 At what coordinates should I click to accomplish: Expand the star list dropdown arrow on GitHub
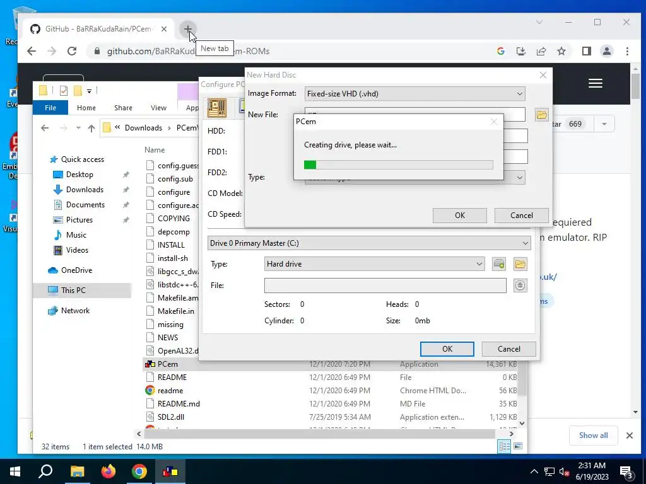(604, 124)
